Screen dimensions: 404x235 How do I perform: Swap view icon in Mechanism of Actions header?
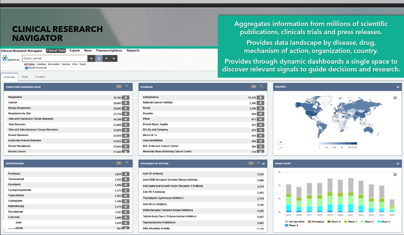pyautogui.click(x=263, y=163)
